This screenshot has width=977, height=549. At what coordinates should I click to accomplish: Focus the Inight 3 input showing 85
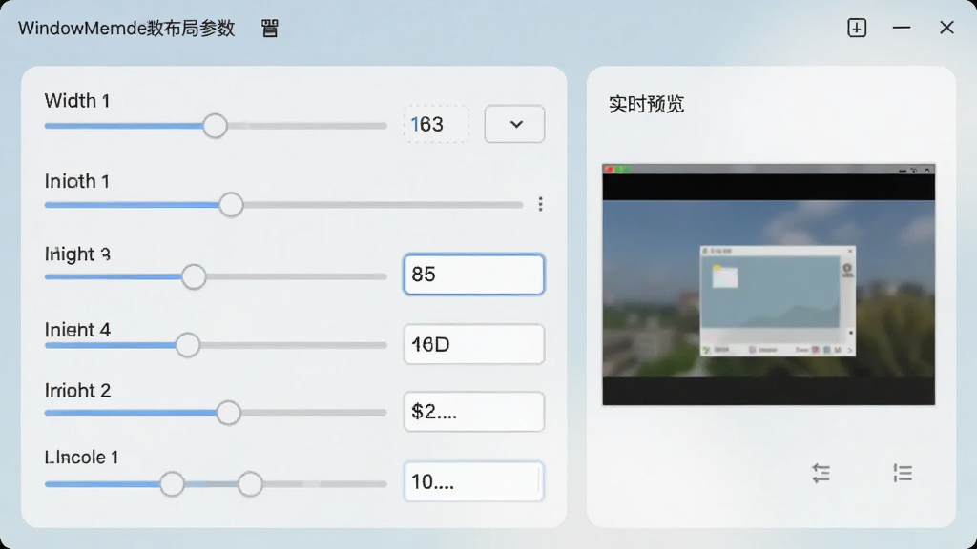tap(473, 274)
